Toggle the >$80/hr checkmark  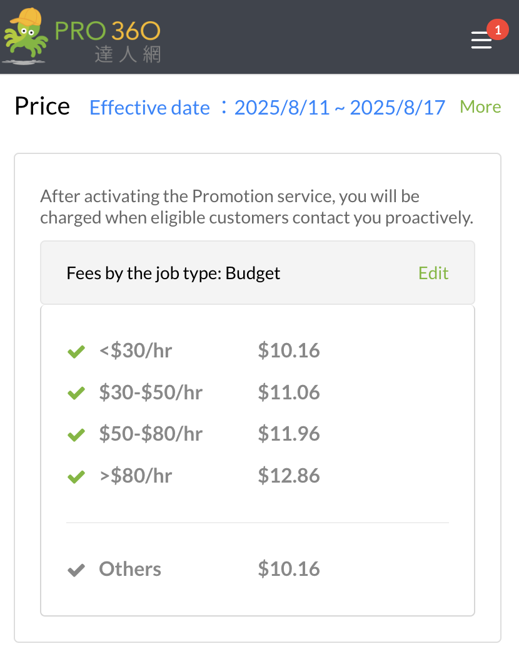coord(76,477)
